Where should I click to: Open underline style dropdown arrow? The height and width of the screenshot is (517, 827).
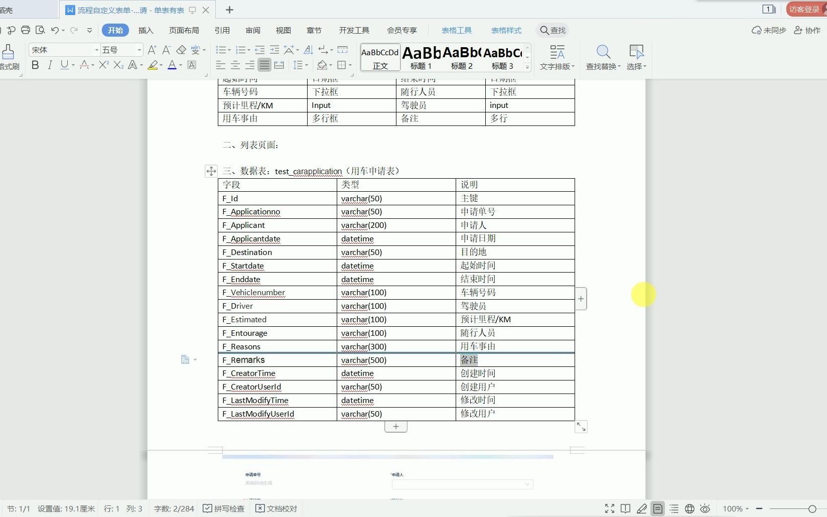pos(73,65)
